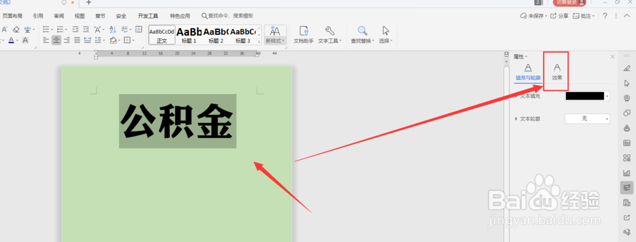The height and width of the screenshot is (242, 636).
Task: Open the 引用 tab
Action: 38,17
